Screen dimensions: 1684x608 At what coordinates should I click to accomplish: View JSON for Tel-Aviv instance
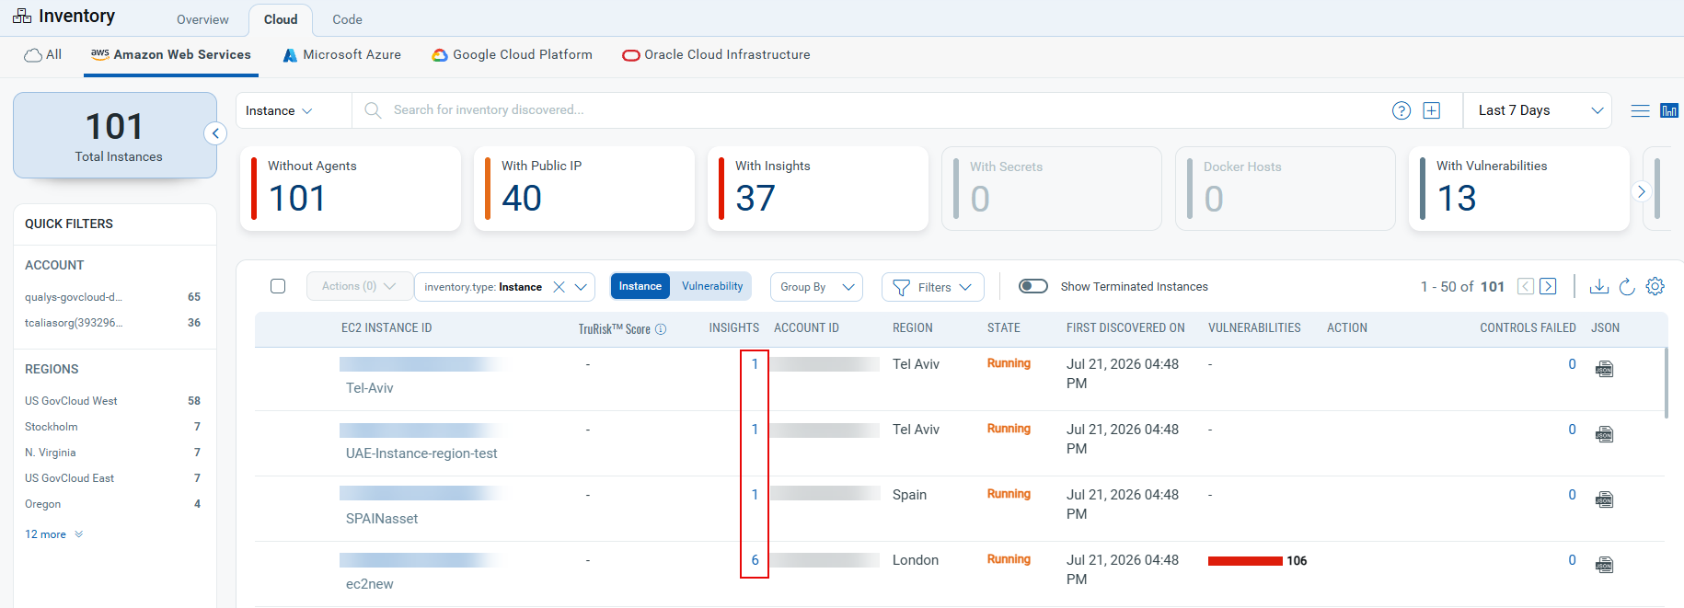[1604, 369]
